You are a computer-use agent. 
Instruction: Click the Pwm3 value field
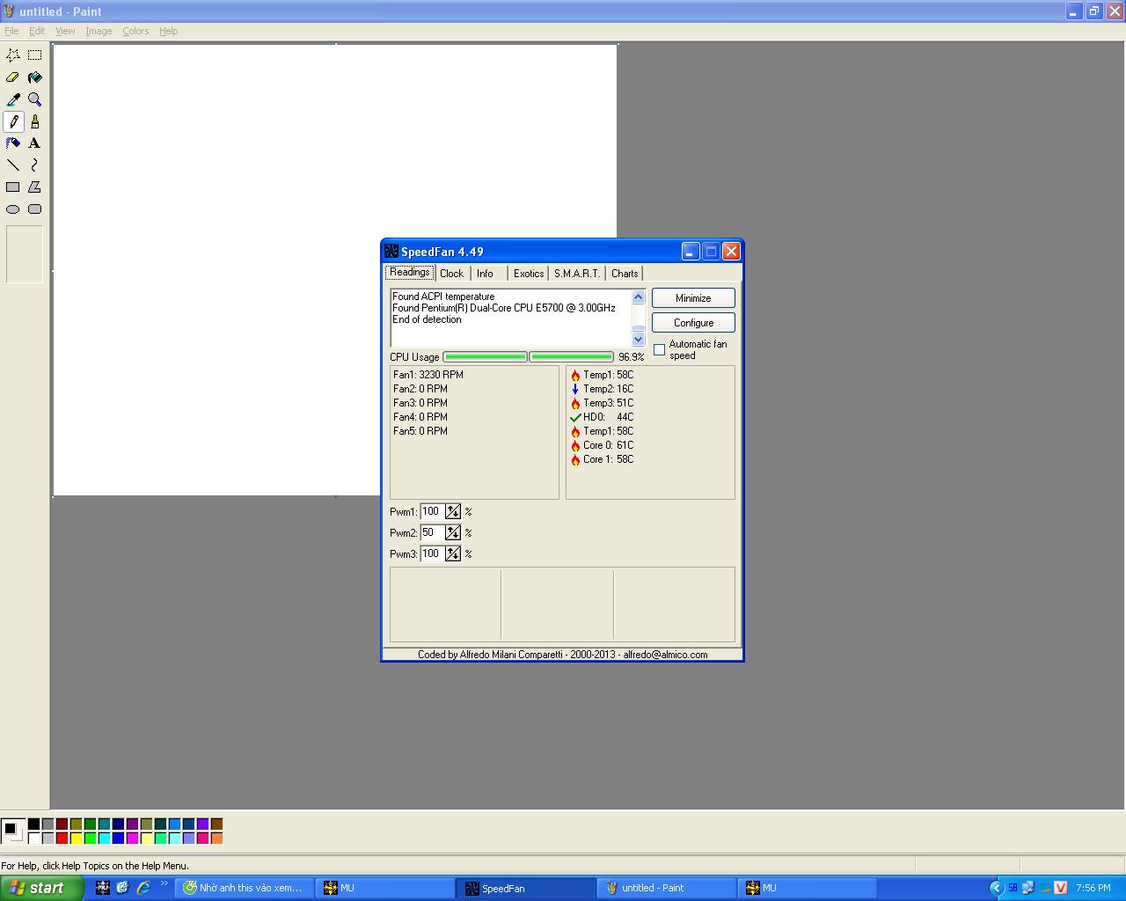pos(432,553)
